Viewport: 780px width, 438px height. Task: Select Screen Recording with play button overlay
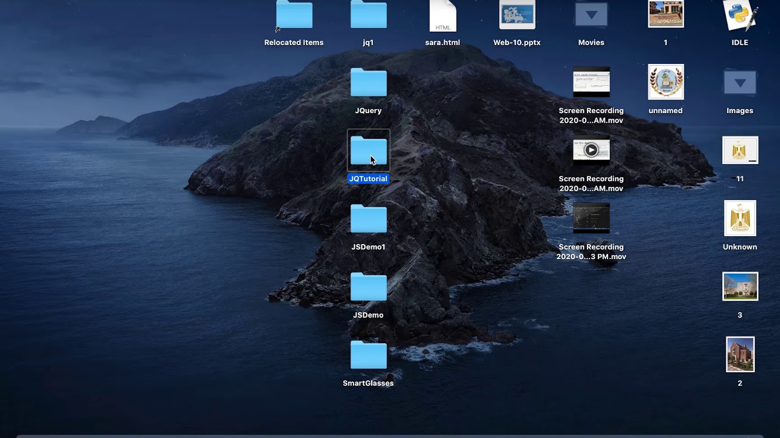point(591,150)
